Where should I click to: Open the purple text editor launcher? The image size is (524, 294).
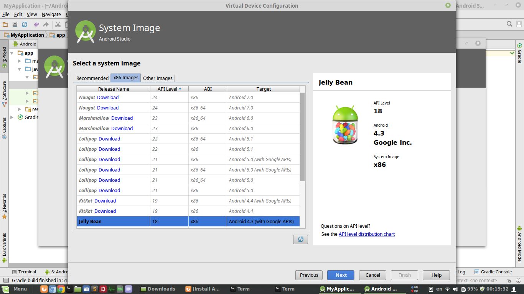129,289
